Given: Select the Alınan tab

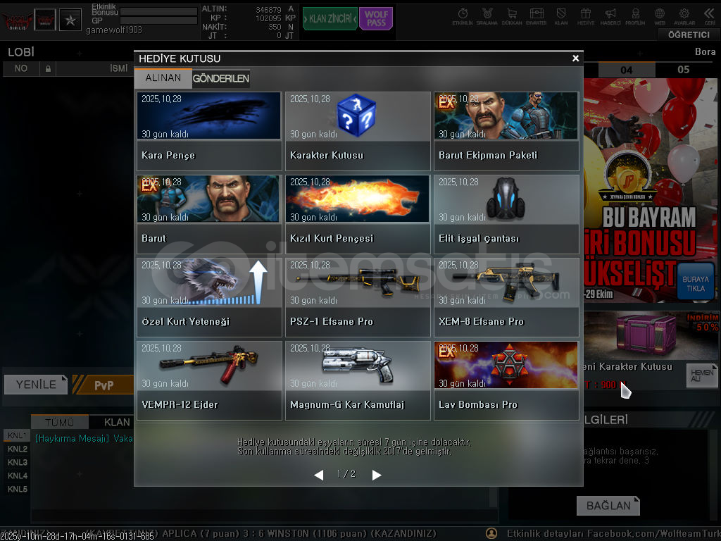Looking at the screenshot, I should tap(163, 78).
